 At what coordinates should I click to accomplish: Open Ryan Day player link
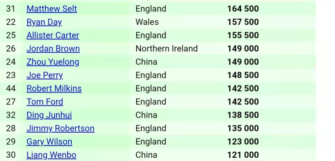coord(44,22)
